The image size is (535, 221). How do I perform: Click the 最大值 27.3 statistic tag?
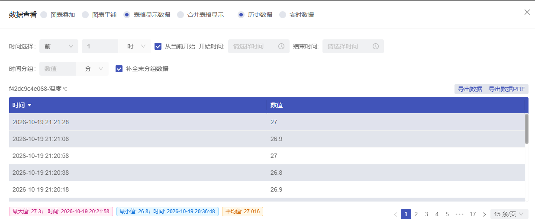[x=61, y=211]
